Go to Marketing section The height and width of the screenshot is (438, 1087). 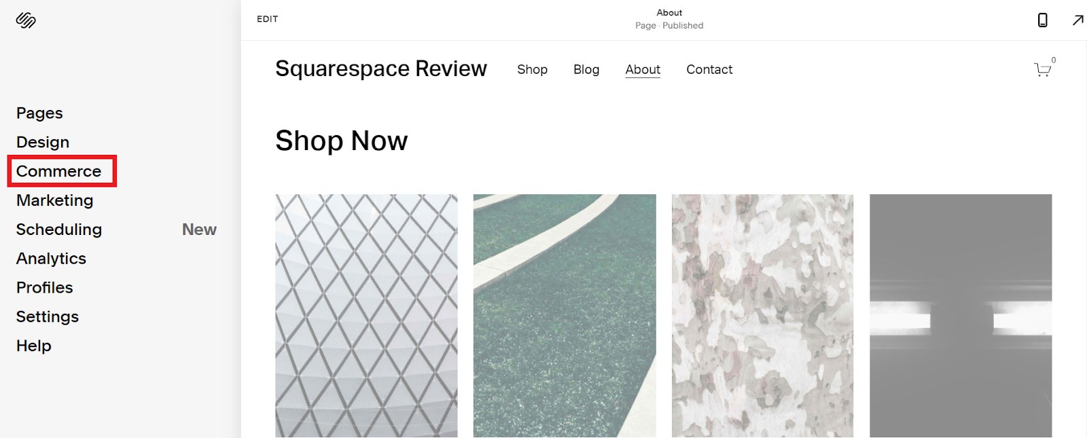click(x=55, y=200)
